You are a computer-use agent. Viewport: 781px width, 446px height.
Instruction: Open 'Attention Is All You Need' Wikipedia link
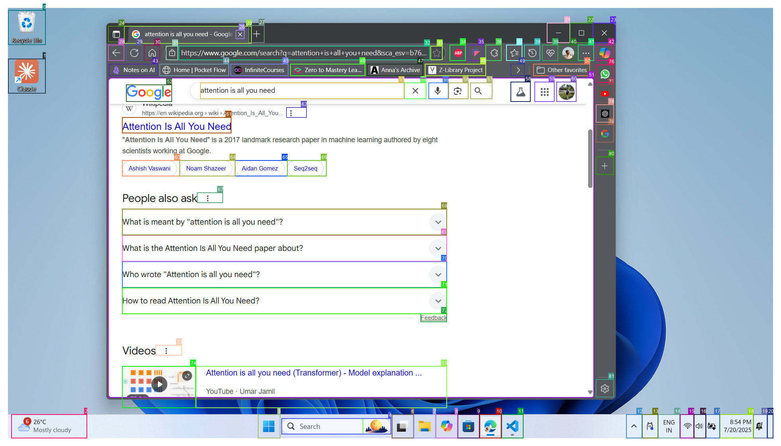coord(177,126)
